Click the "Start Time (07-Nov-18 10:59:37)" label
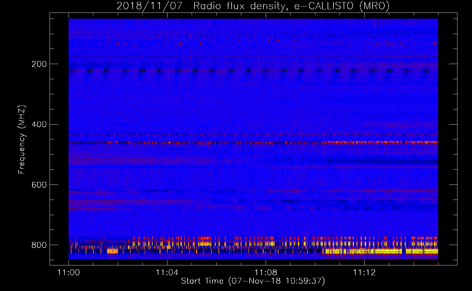 coord(253,281)
